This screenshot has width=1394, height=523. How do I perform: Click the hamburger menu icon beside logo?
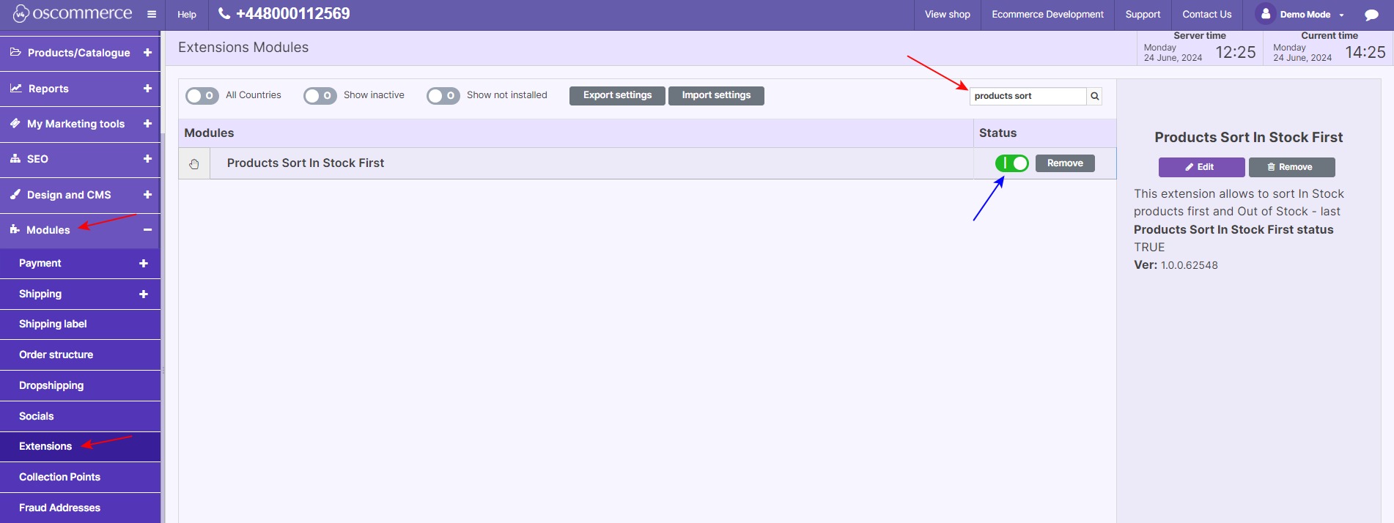(x=152, y=15)
